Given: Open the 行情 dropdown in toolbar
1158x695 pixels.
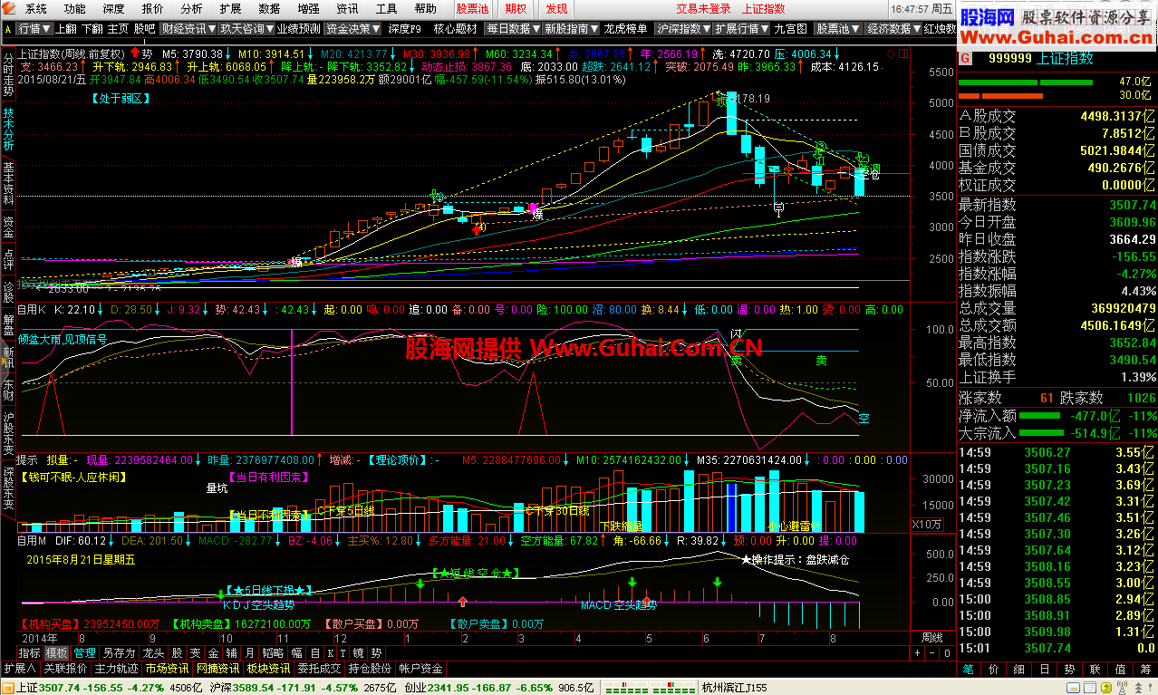Looking at the screenshot, I should tap(34, 28).
